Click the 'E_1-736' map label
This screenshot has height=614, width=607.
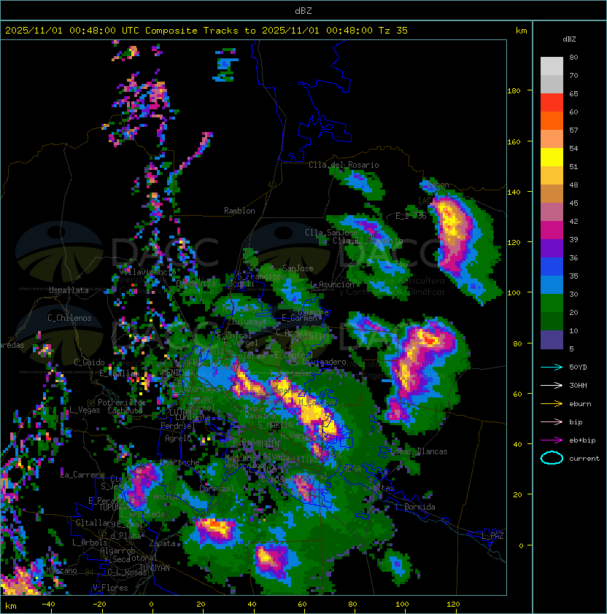click(411, 216)
